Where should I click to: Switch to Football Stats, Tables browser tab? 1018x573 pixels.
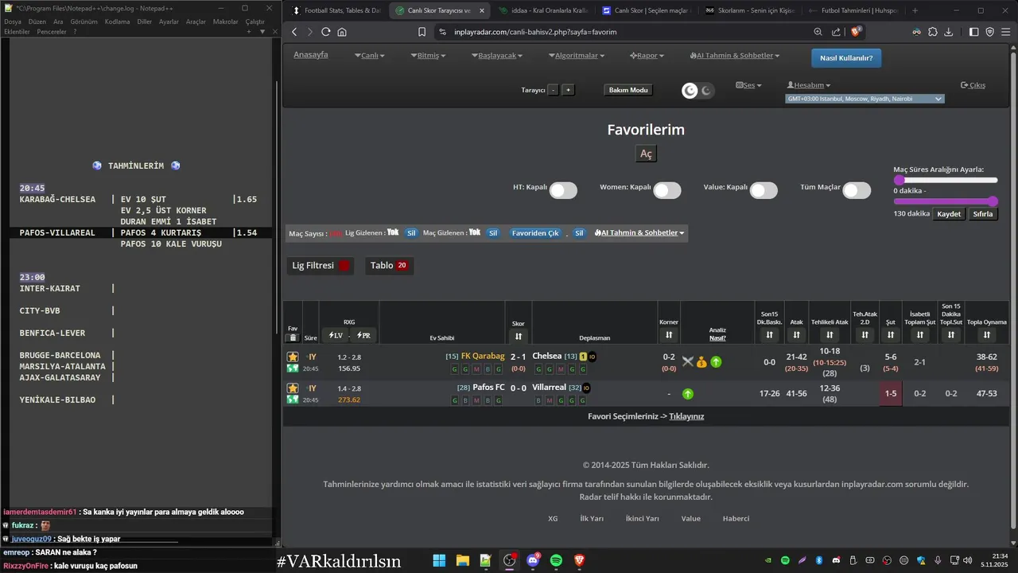click(336, 10)
